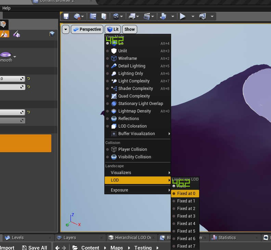Expand the Cinematics dropdown arrow
This screenshot has height=250, width=271.
tap(153, 16)
